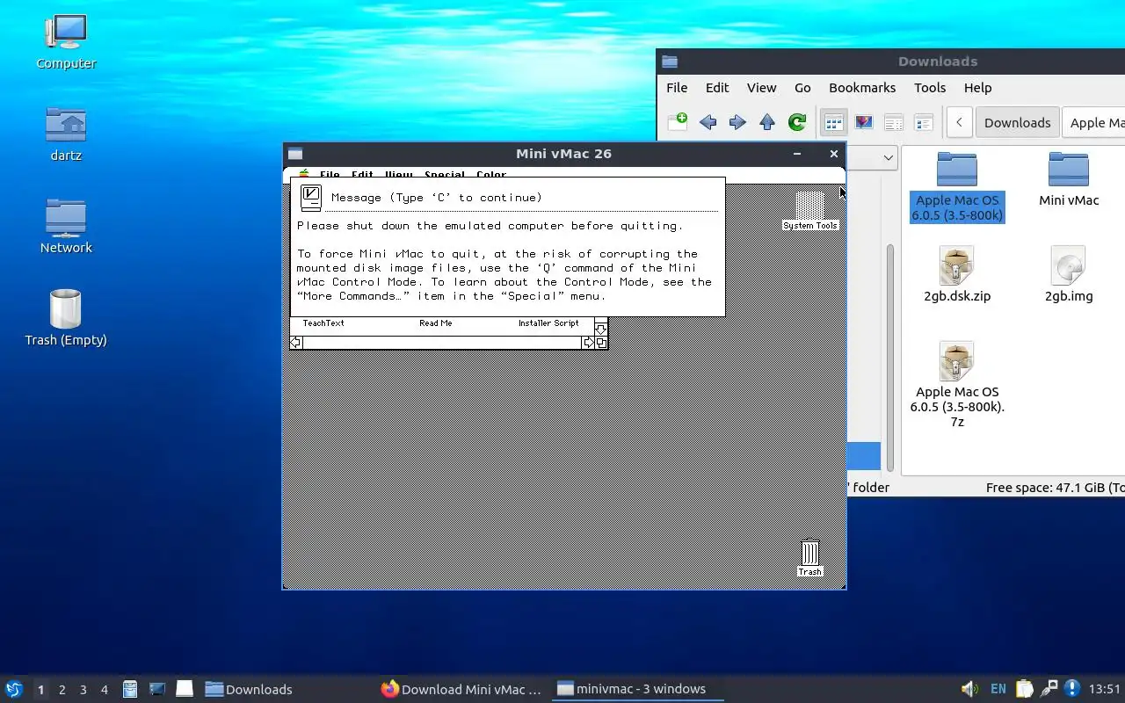Switch to virtual desktop 4
1125x703 pixels.
point(104,690)
